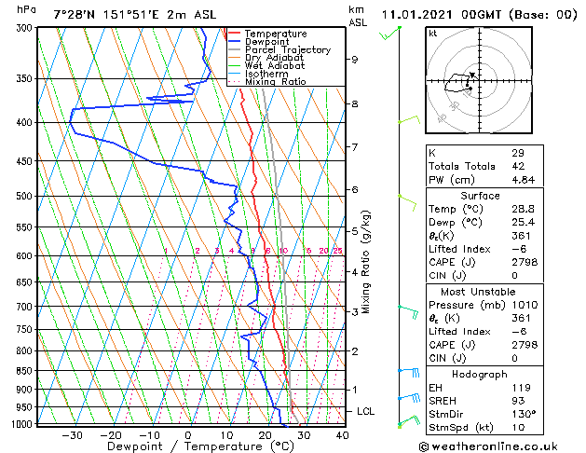This screenshot has width=586, height=453.
Task: Click the 'LCL' level marker label
Action: pos(365,411)
